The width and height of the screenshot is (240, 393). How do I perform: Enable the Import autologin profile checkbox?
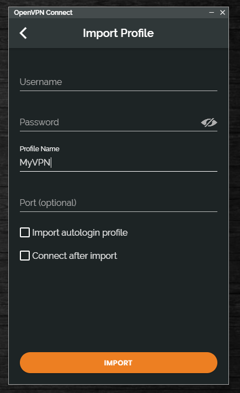tap(25, 232)
